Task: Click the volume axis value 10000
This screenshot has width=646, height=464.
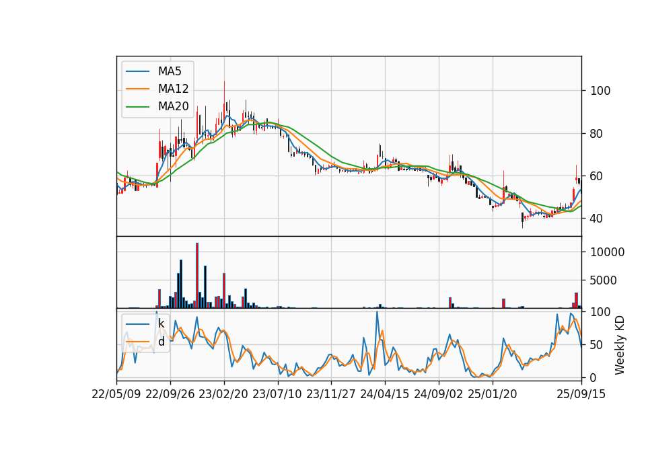Action: coord(607,252)
